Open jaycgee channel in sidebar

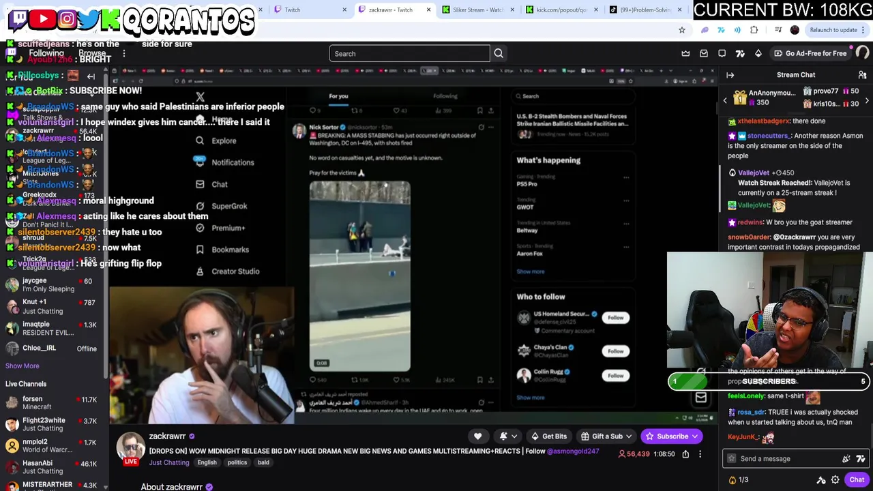click(x=53, y=284)
